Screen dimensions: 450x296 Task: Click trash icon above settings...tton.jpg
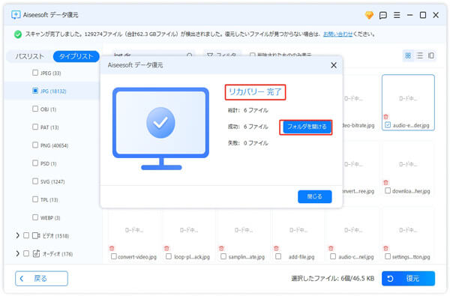point(385,248)
